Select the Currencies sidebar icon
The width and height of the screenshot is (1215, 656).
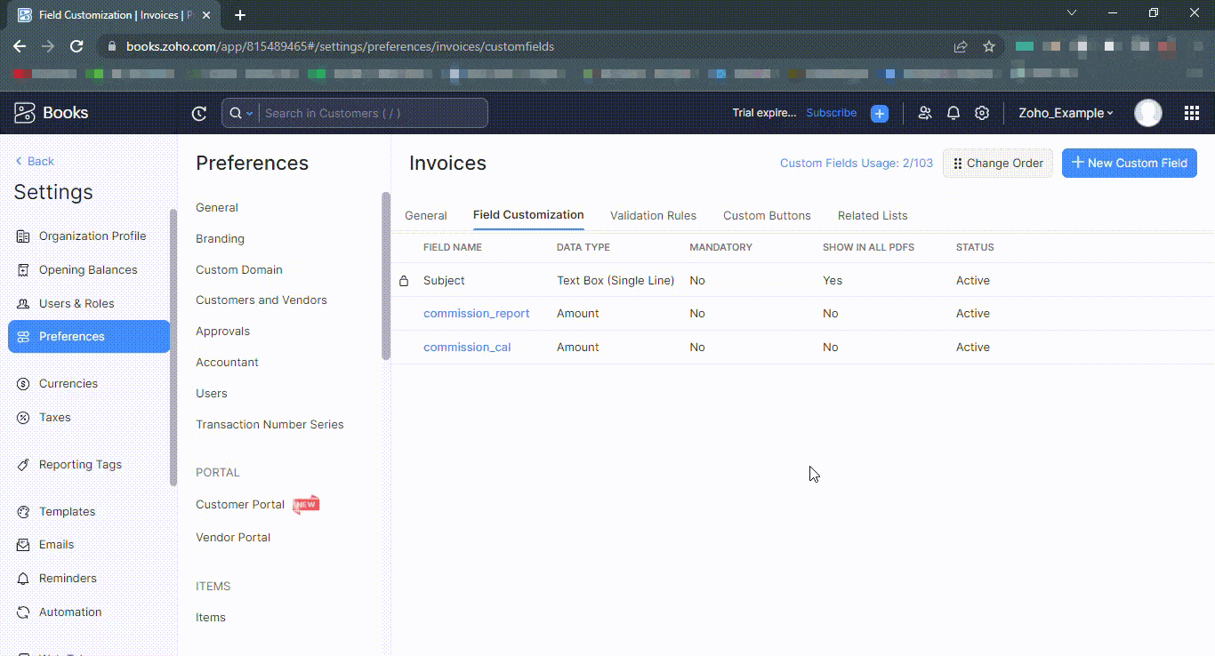22,383
